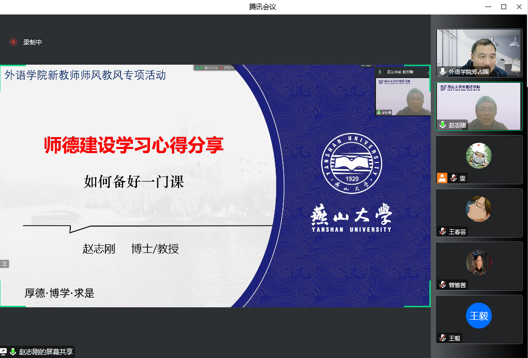Click the orange host badge on 雯's tile
Screen dimensions: 528x358
pos(442,178)
